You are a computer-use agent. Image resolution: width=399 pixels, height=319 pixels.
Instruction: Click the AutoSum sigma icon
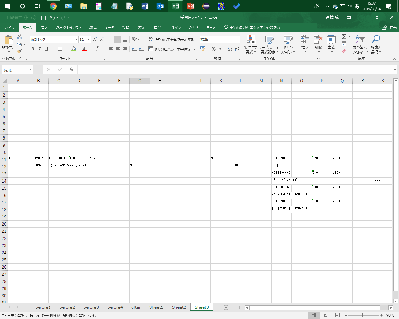(344, 37)
